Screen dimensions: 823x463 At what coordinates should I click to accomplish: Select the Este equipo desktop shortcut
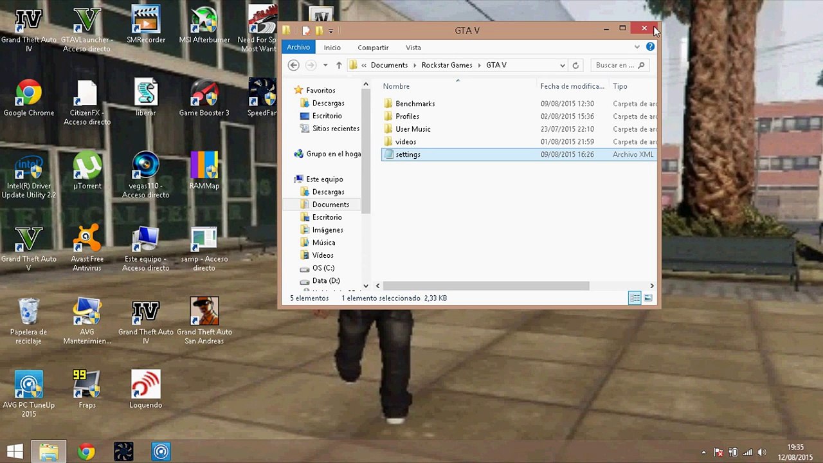pyautogui.click(x=145, y=248)
